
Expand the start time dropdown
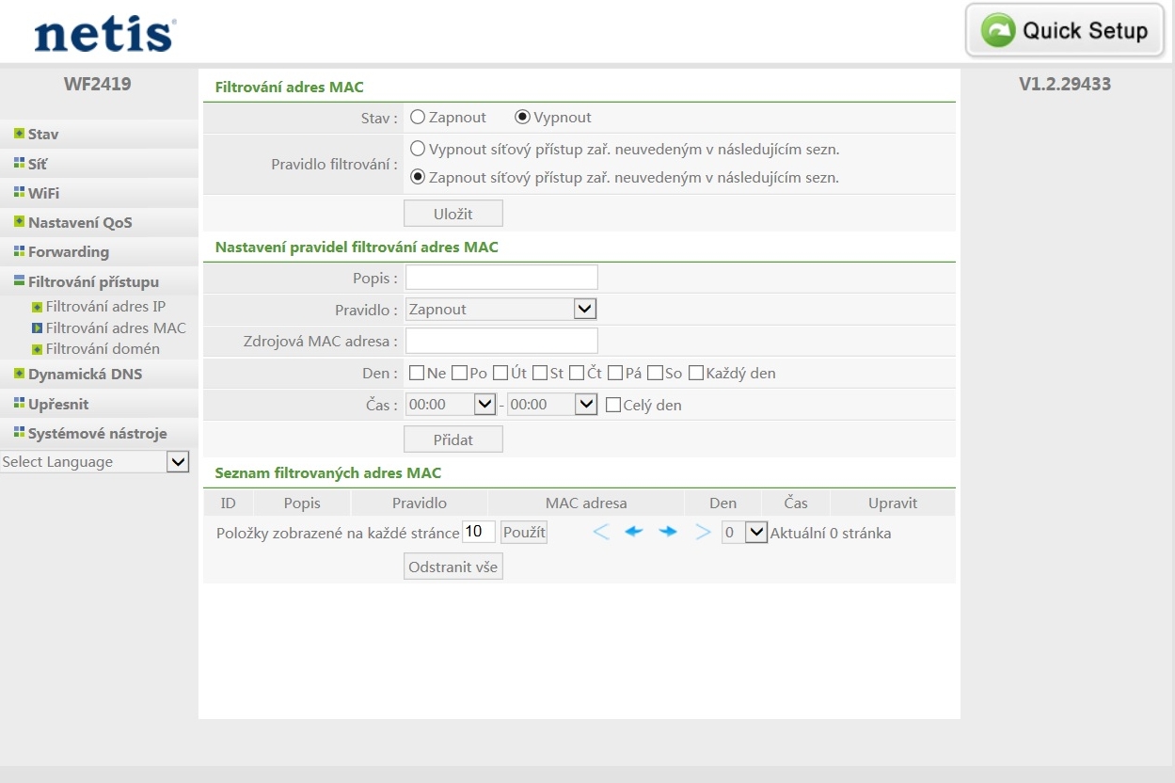pyautogui.click(x=451, y=405)
